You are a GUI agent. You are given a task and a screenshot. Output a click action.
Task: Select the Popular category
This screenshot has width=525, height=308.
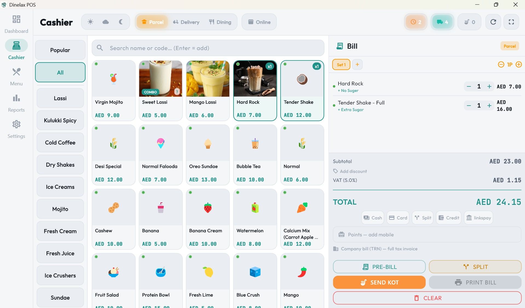click(x=60, y=50)
